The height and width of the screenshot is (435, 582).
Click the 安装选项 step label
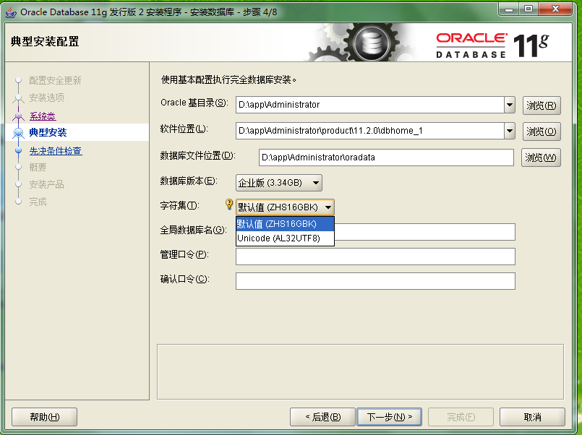click(x=47, y=98)
